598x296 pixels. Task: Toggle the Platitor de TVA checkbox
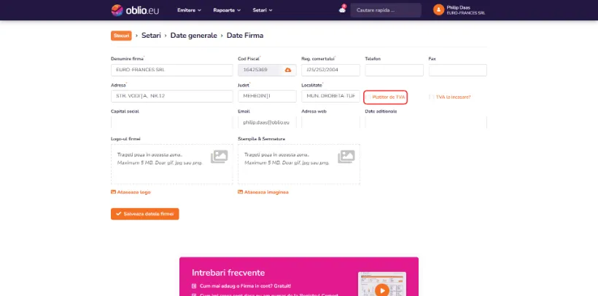point(368,97)
